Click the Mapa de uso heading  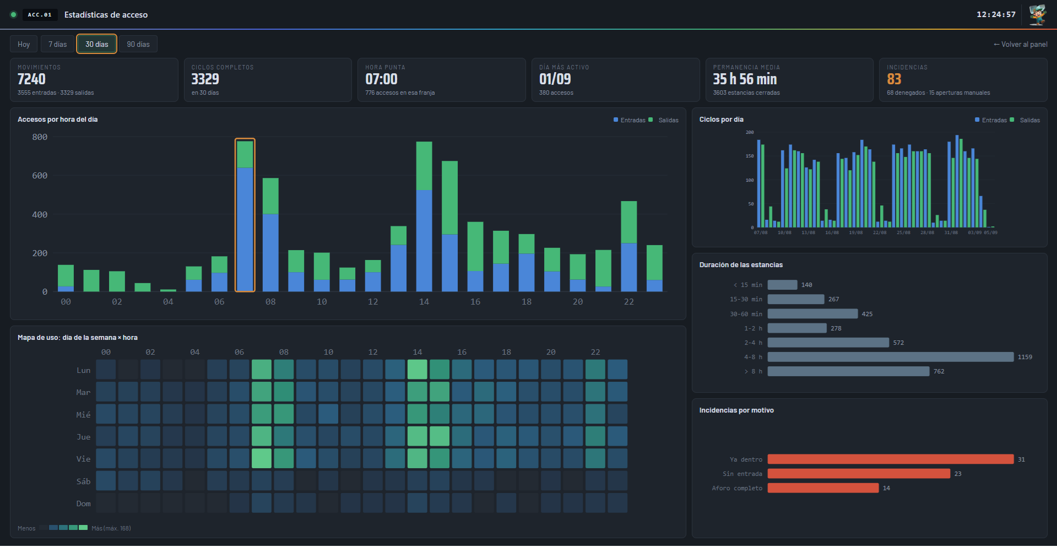78,338
